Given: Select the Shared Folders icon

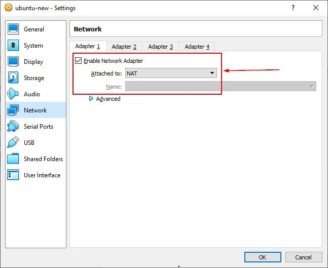Looking at the screenshot, I should (14, 159).
